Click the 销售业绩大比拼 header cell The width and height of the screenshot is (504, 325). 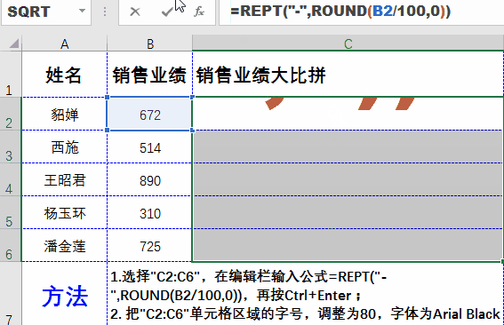click(348, 75)
